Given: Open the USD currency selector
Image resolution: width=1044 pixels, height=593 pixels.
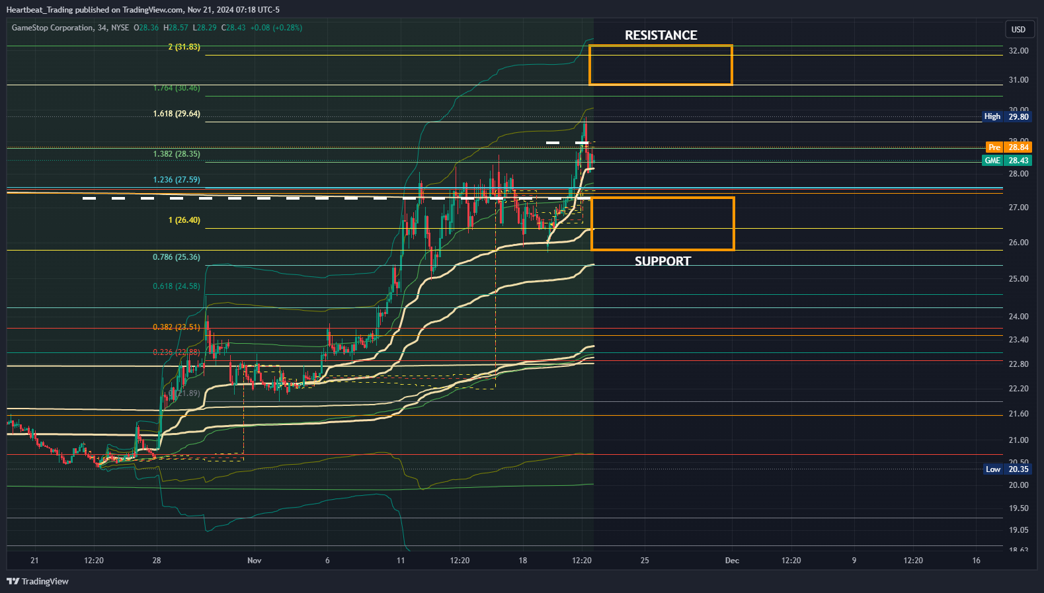Looking at the screenshot, I should point(1018,29).
